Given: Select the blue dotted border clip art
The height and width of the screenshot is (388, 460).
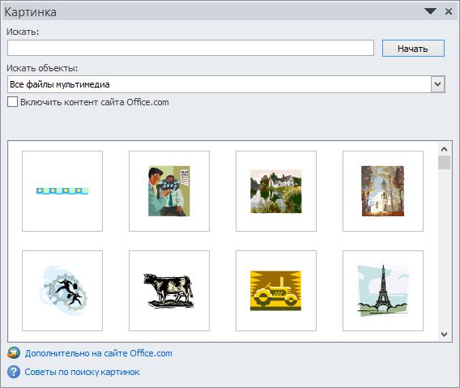Looking at the screenshot, I should pyautogui.click(x=62, y=191).
